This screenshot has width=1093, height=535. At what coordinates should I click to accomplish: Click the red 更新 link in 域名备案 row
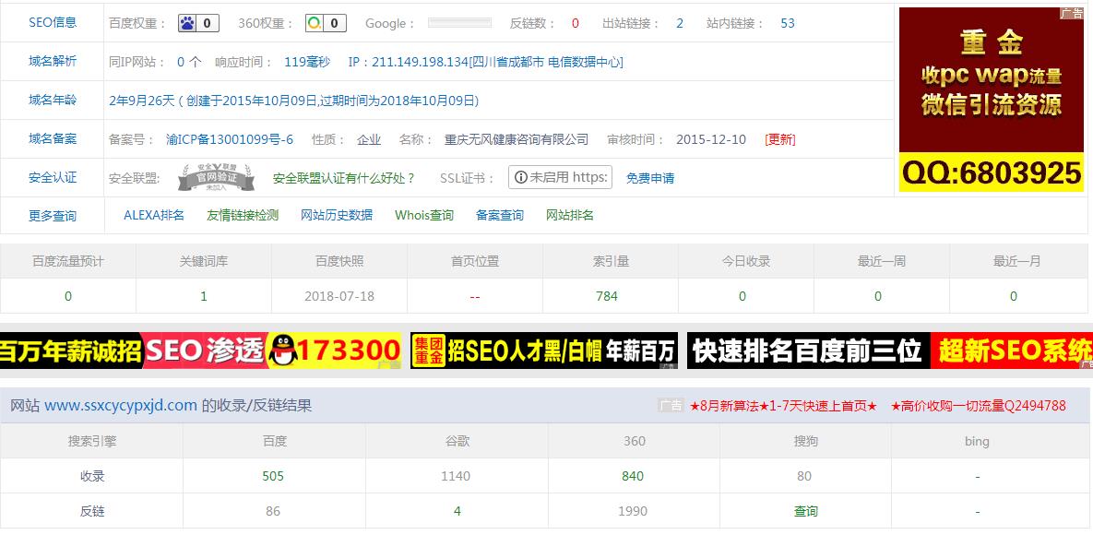point(780,139)
